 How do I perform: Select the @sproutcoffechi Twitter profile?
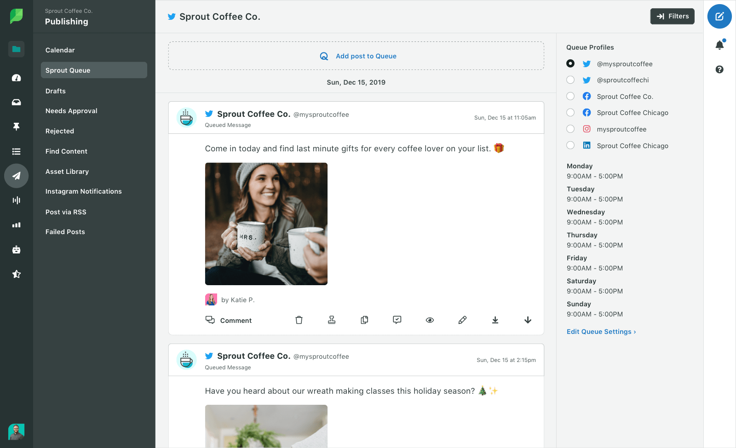tap(570, 80)
